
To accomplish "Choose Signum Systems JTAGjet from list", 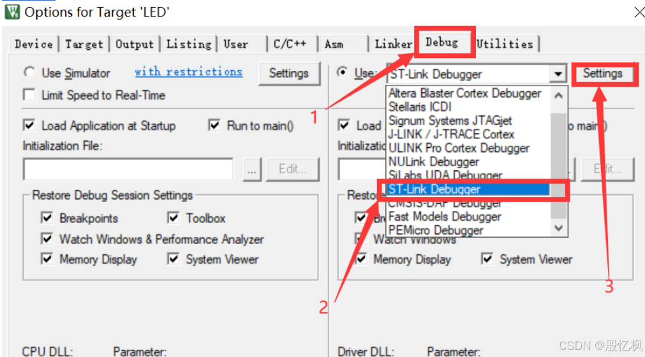I will 450,120.
